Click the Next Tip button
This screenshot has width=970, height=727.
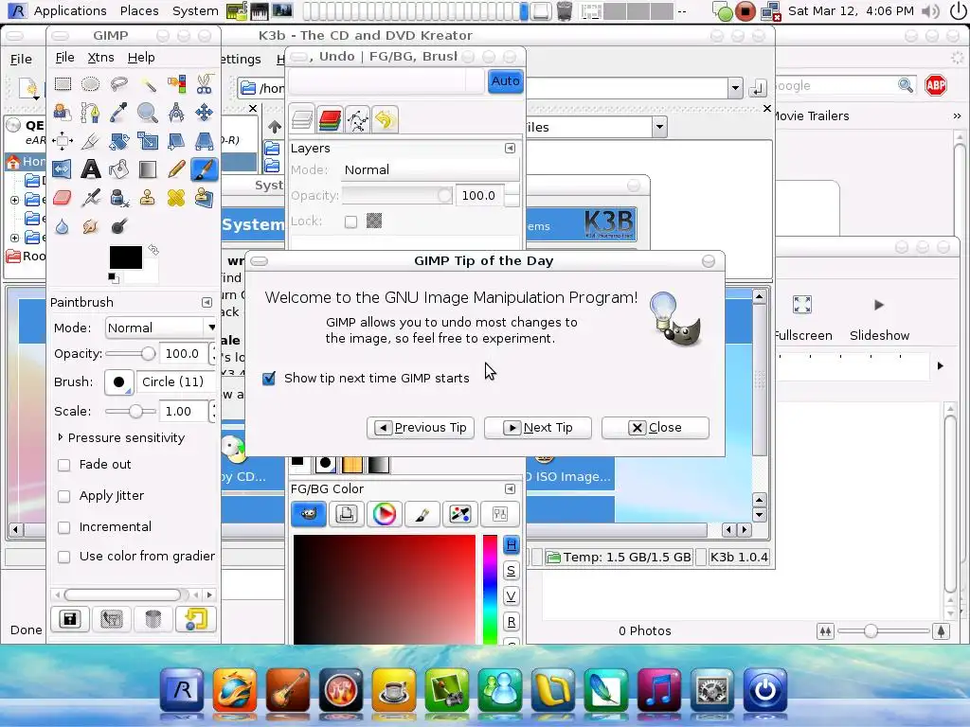pyautogui.click(x=538, y=428)
